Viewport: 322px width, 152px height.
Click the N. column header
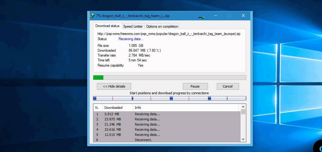pos(98,108)
